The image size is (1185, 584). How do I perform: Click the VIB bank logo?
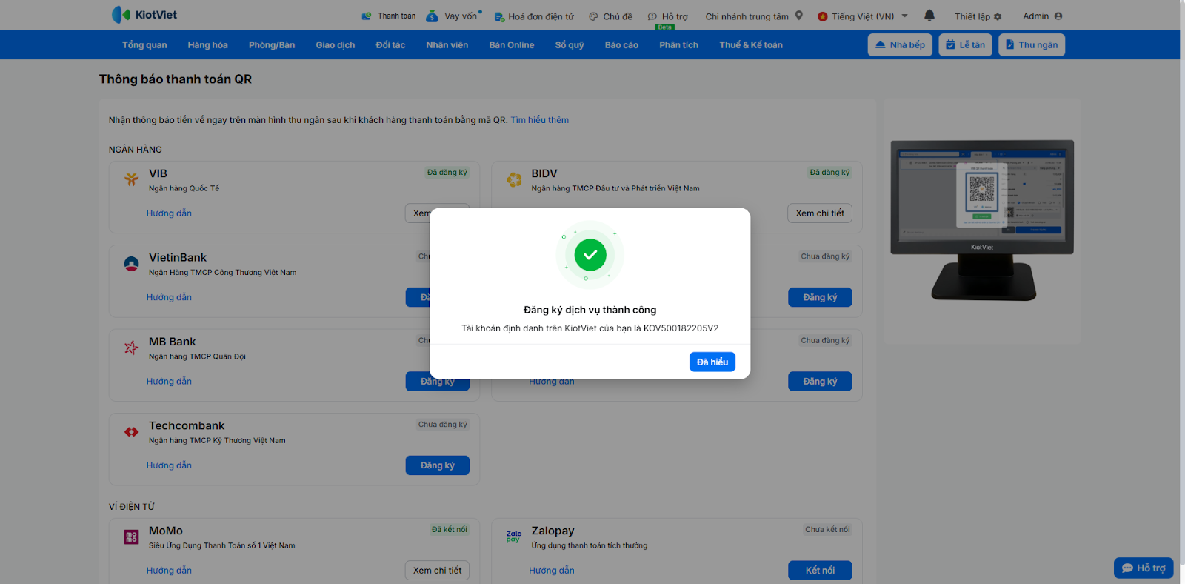pyautogui.click(x=131, y=179)
